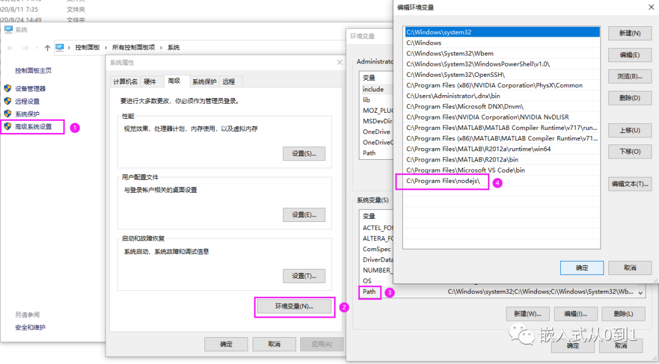Screen dimensions: 659x364
Task: Click 取消 in 编辑环境变量 dialog
Action: point(630,268)
